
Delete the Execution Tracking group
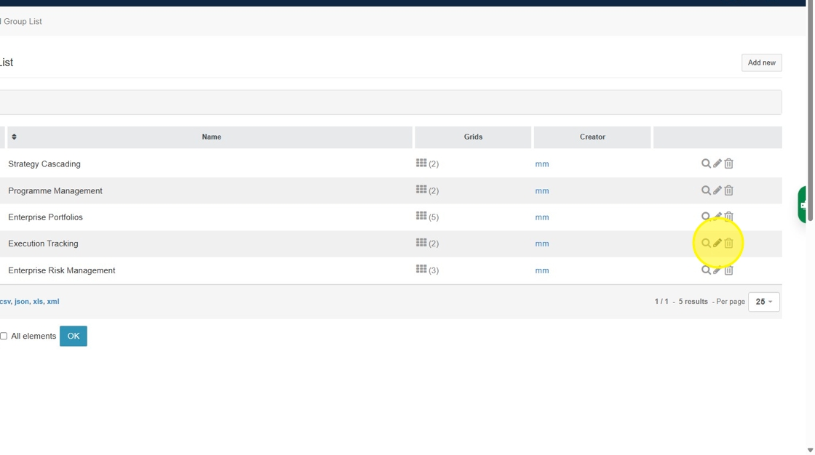(x=728, y=243)
